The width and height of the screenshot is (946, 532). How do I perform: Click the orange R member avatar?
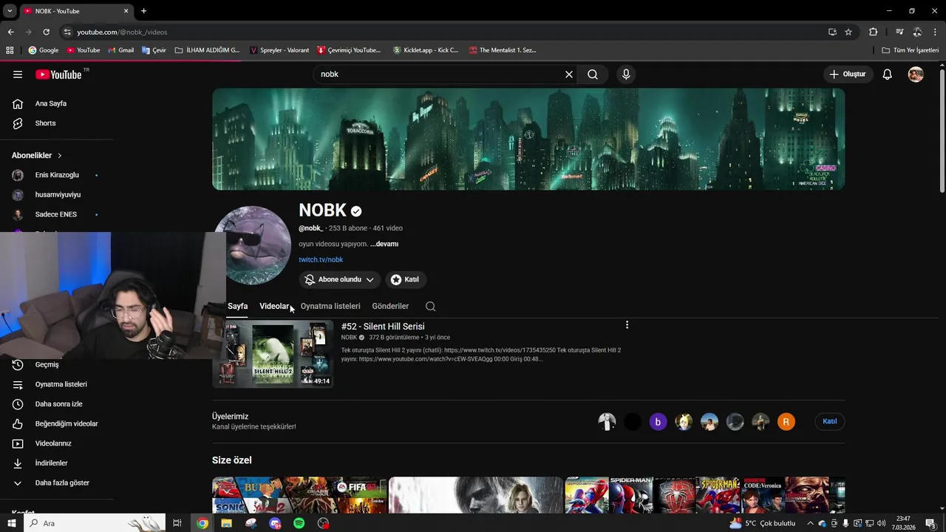coord(786,422)
